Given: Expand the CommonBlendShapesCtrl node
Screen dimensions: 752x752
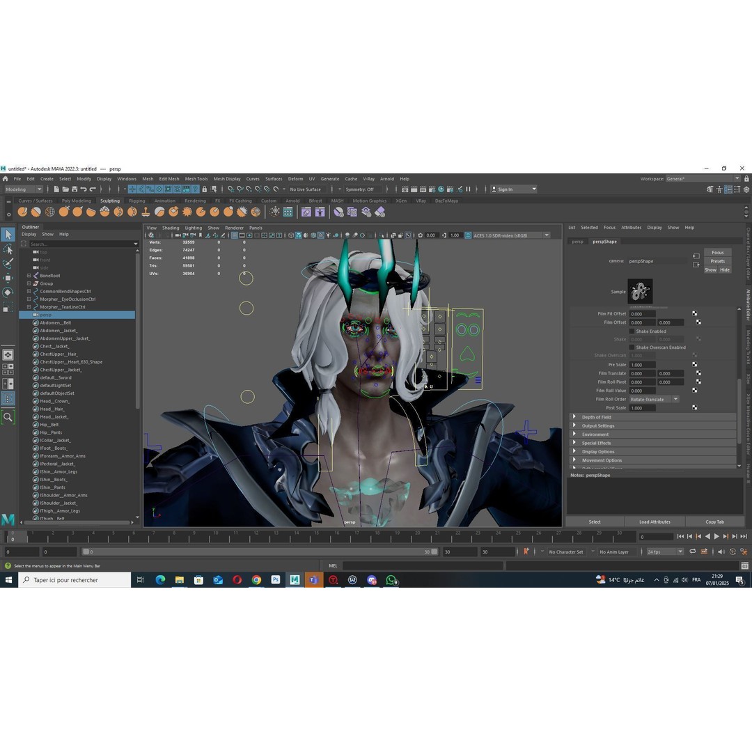Looking at the screenshot, I should point(29,291).
